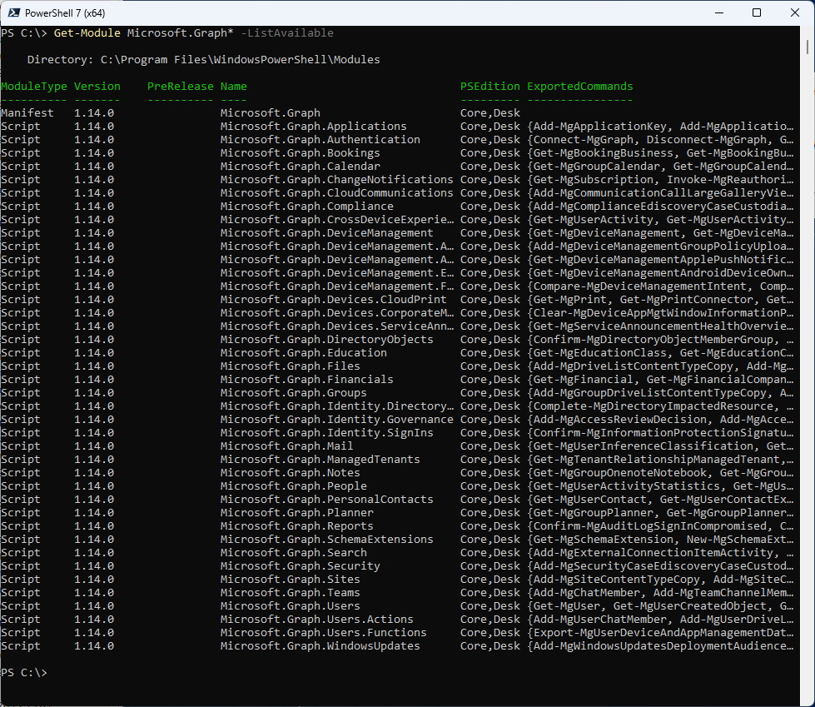
Task: Minimize the PowerShell 7 window
Action: [x=719, y=12]
